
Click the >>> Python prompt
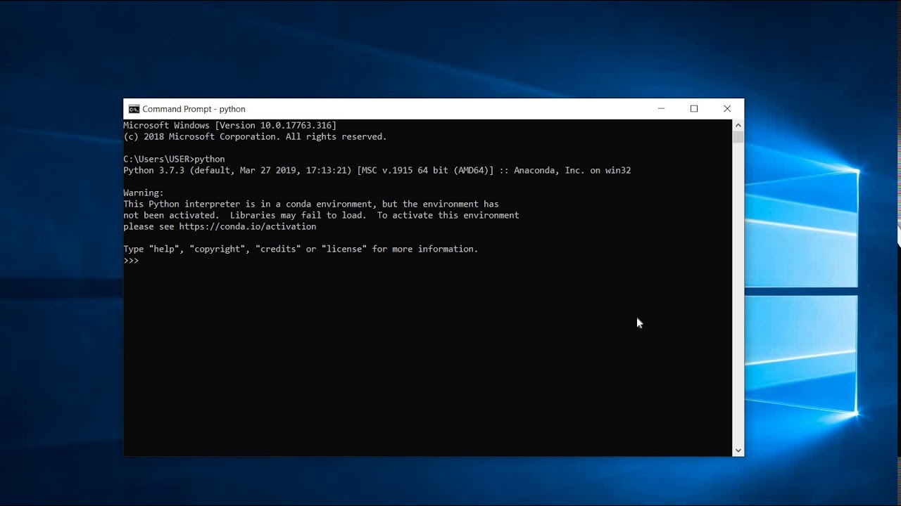click(131, 260)
